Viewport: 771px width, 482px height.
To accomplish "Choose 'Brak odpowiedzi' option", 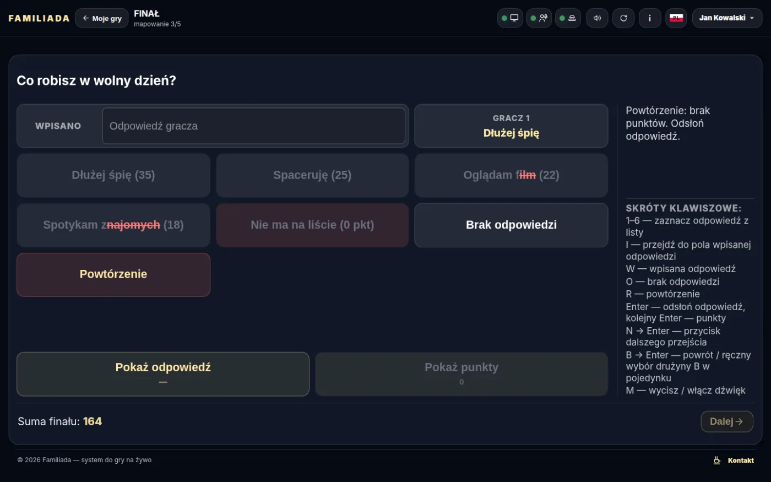I will [511, 225].
